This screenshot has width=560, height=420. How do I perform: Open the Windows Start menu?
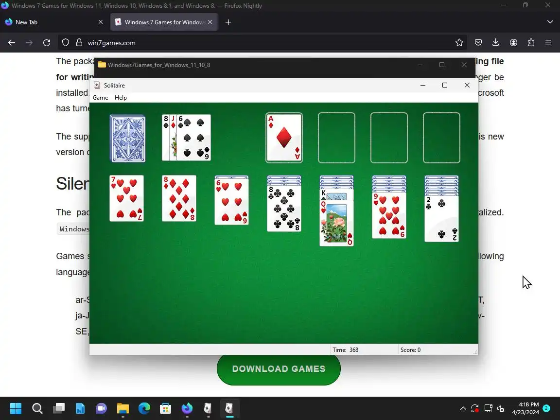pos(16,408)
